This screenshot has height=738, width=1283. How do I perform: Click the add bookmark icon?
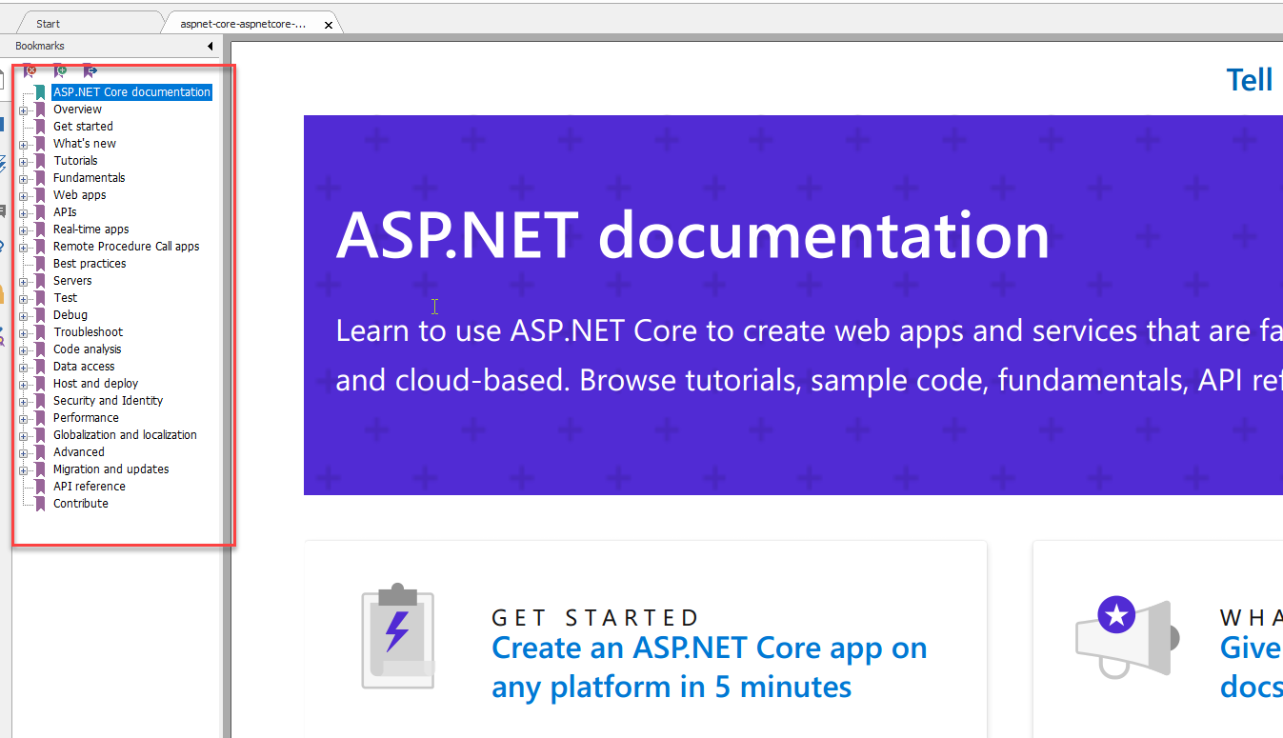pyautogui.click(x=60, y=70)
